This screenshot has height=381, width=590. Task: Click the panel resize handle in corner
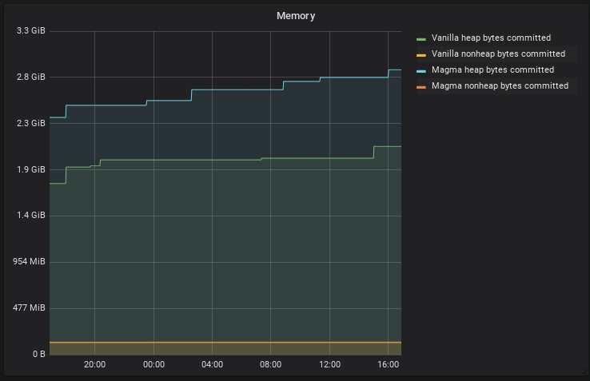[x=584, y=371]
